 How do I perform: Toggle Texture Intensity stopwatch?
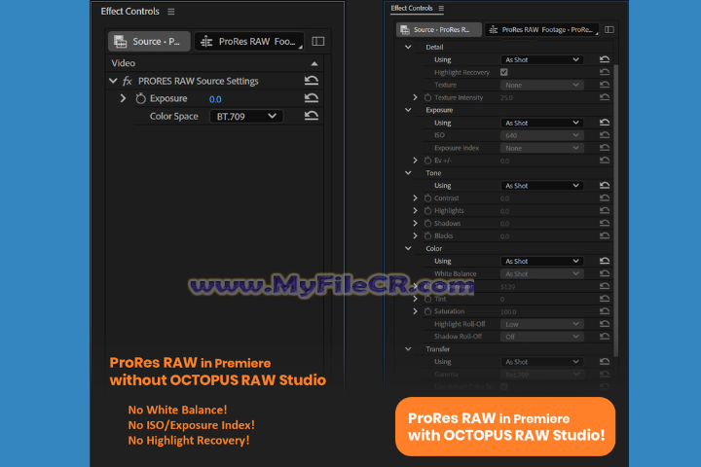pos(427,97)
